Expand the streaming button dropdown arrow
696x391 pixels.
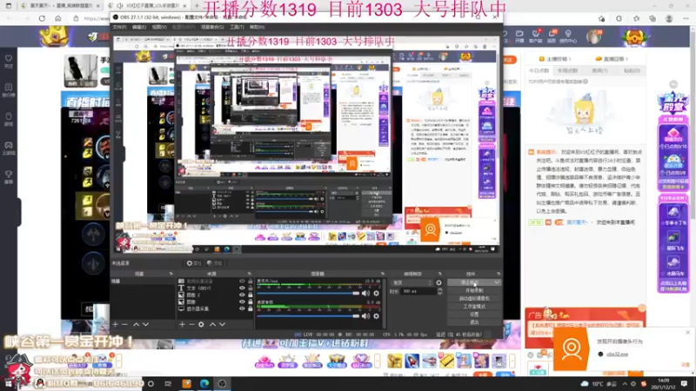tap(497, 282)
